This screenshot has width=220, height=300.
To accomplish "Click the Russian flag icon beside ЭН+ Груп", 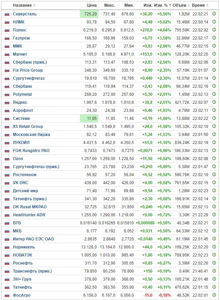I will pos(7,280).
